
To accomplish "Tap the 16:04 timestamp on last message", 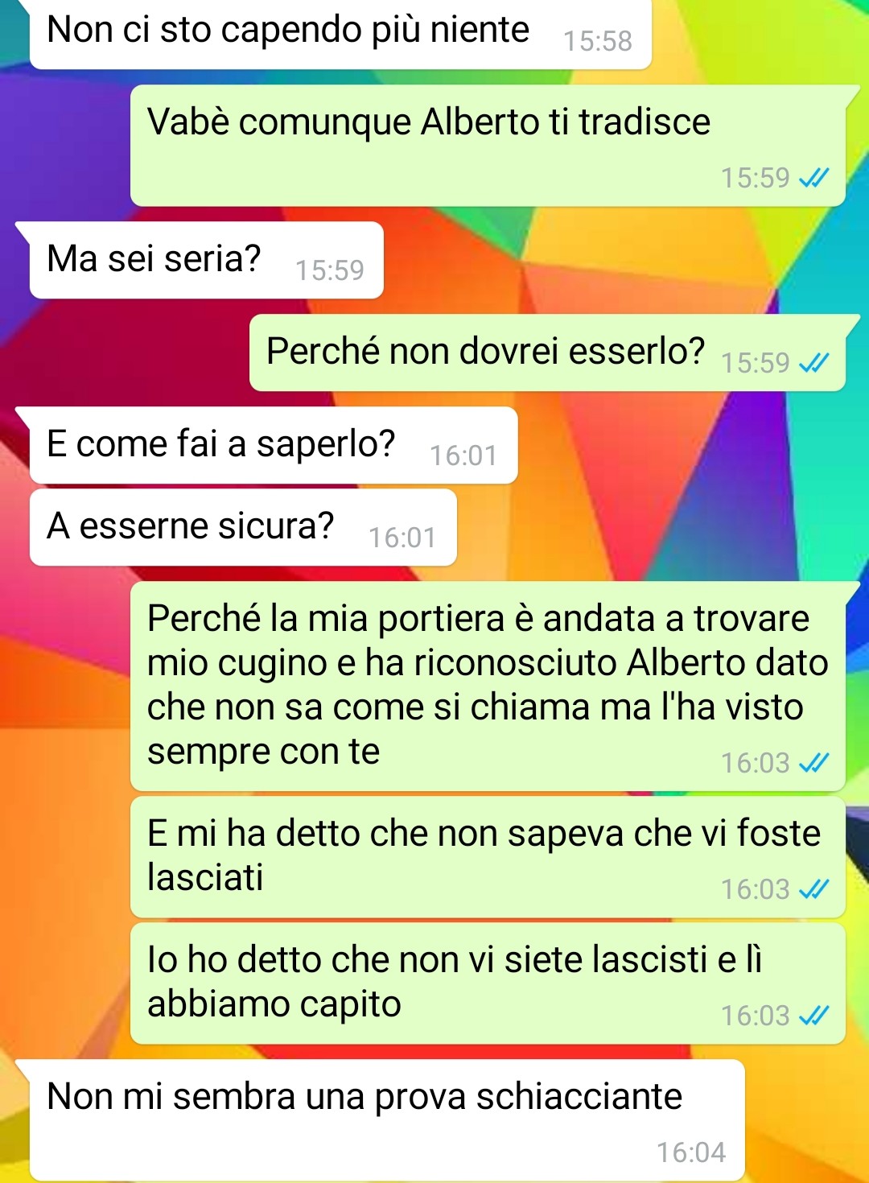I will click(691, 1152).
